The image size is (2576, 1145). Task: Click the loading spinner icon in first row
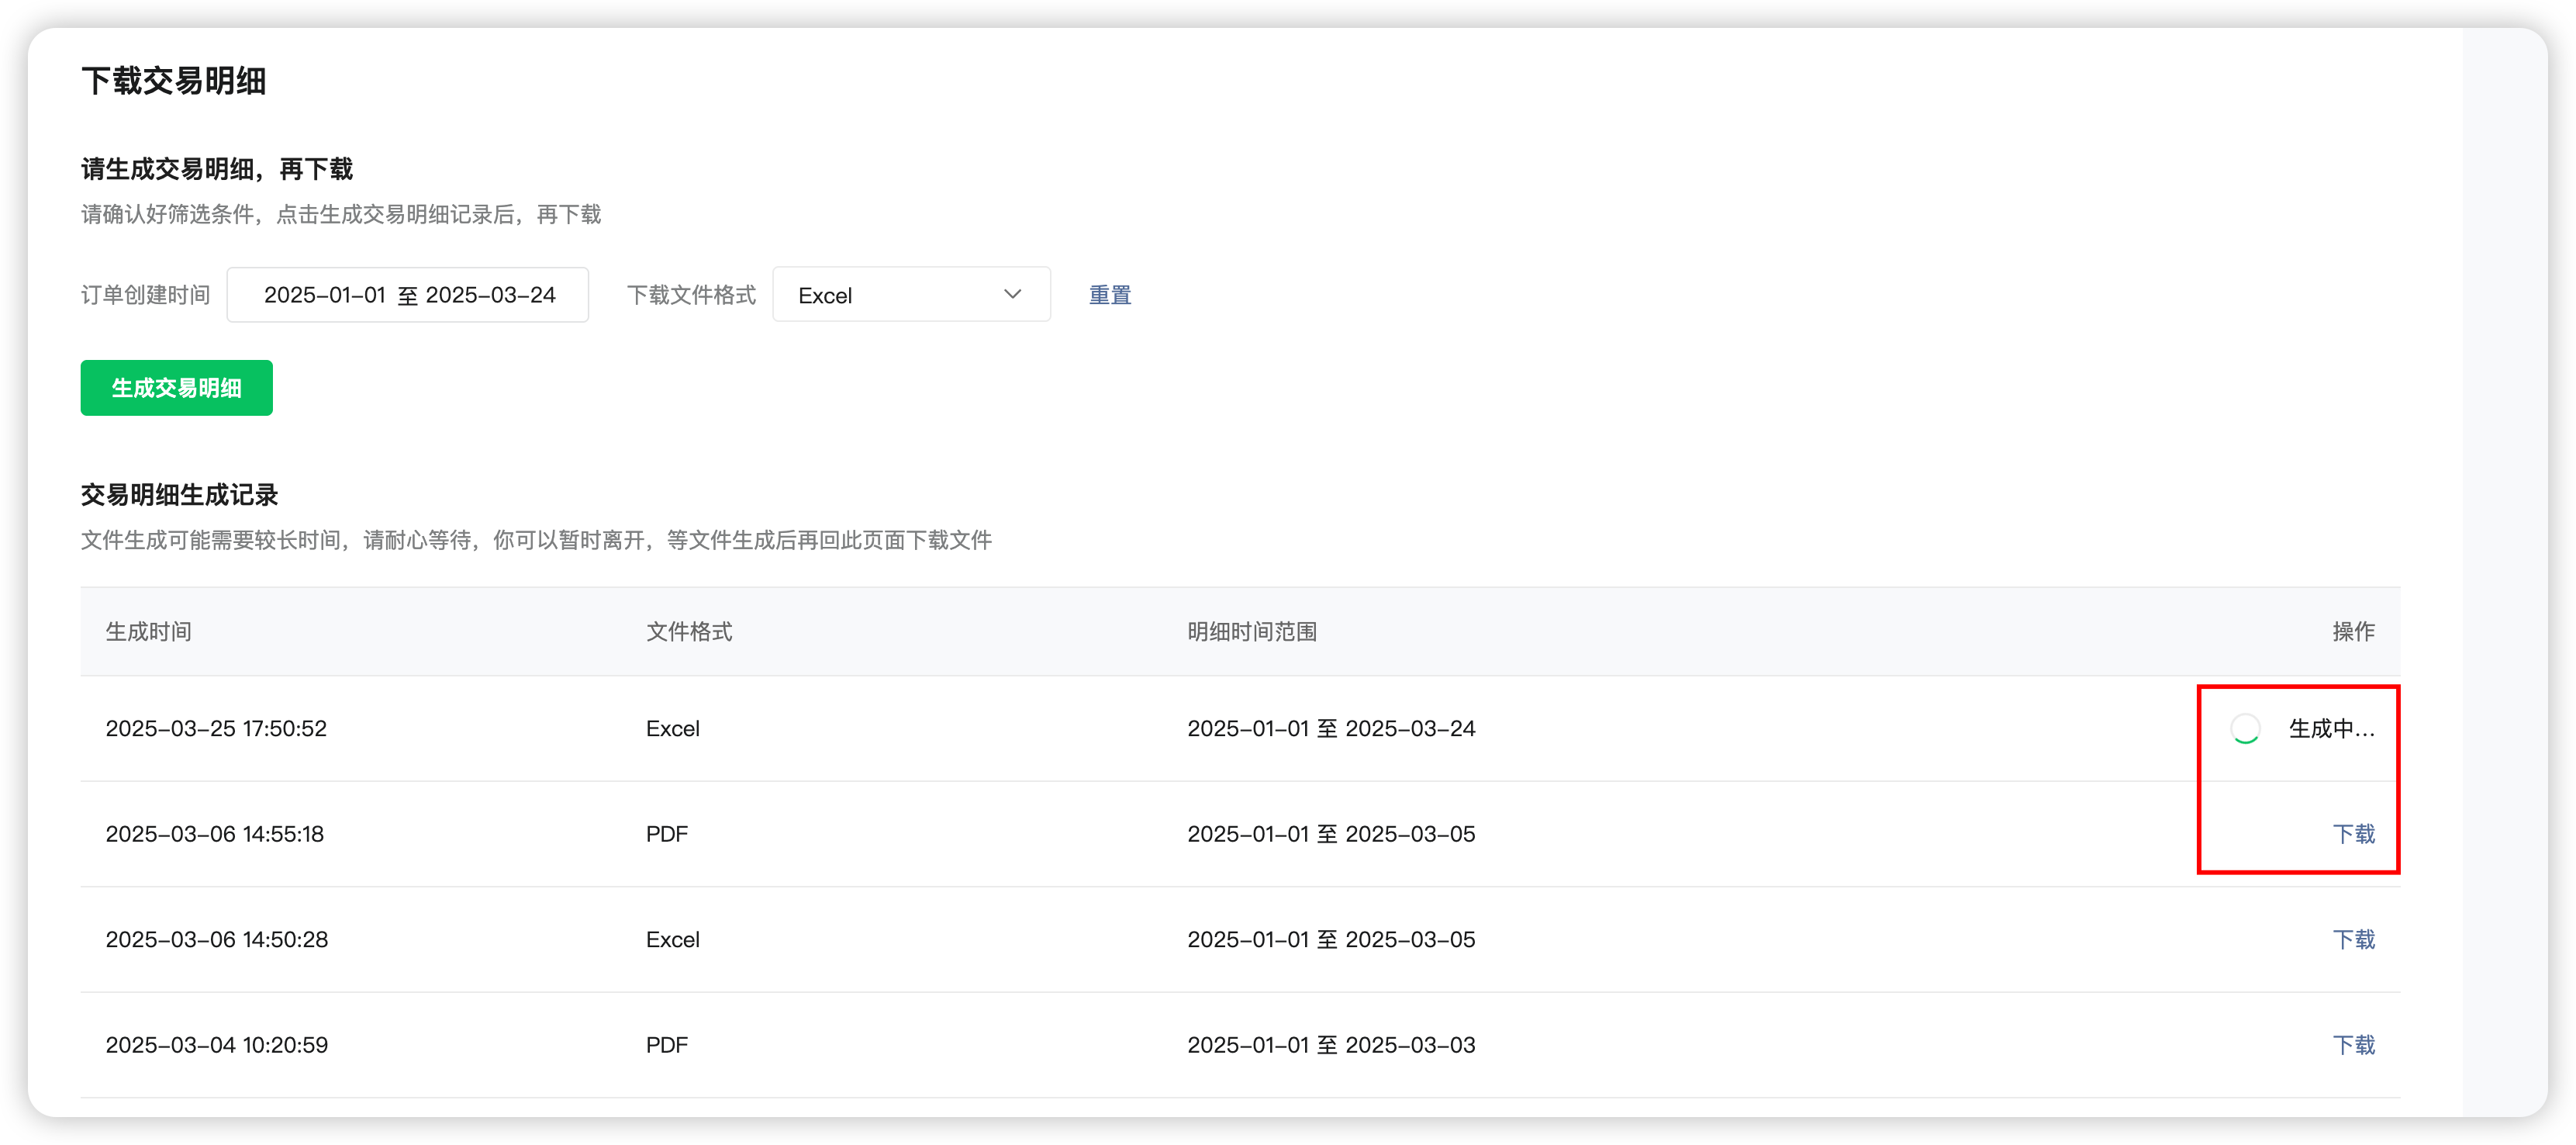click(x=2245, y=729)
